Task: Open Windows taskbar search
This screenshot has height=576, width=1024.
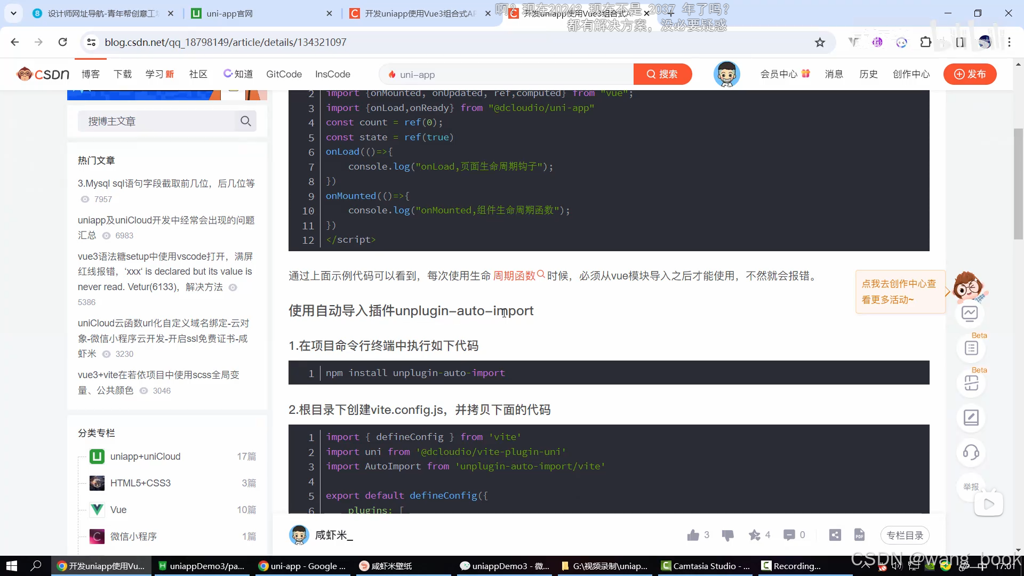Action: pos(36,566)
